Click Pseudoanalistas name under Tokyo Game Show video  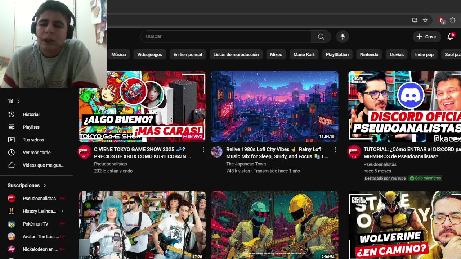(110, 164)
